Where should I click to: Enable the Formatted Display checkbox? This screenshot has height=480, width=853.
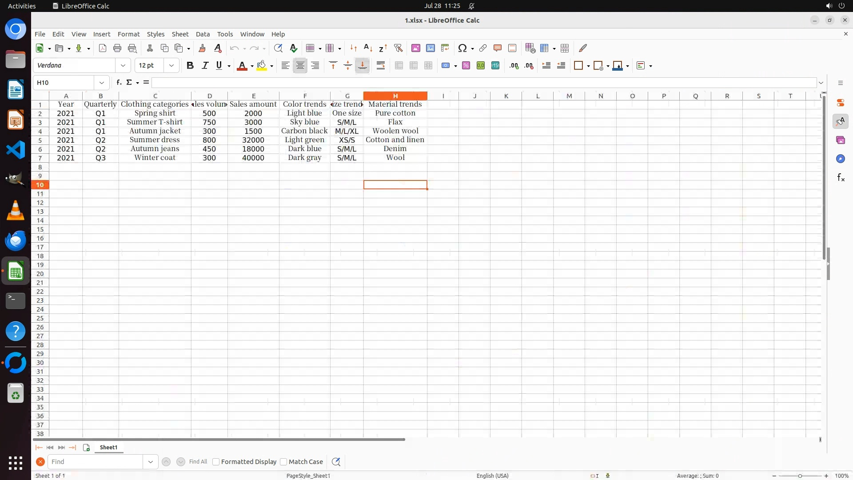pyautogui.click(x=216, y=462)
